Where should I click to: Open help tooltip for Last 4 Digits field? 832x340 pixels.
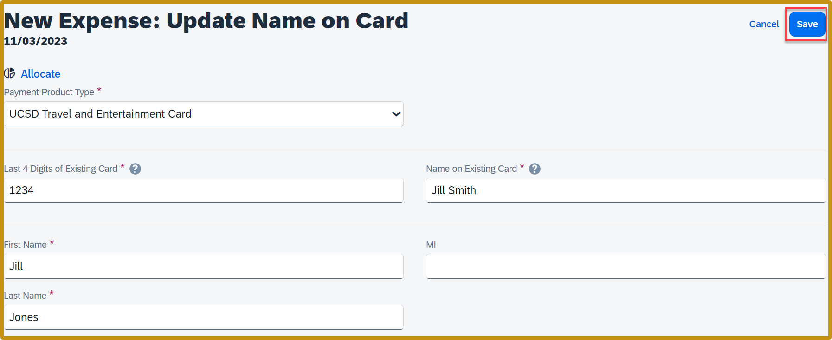tap(135, 169)
